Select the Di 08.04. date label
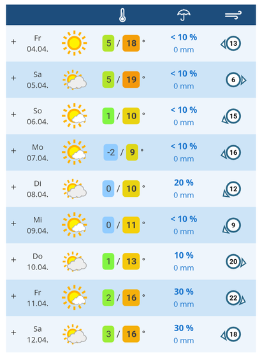Viewport: 262px width, 356px height. point(38,189)
